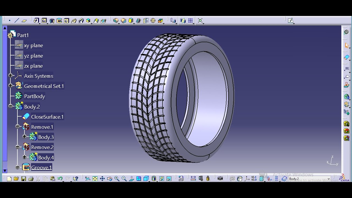Click the Axis Systems label
The width and height of the screenshot is (352, 198).
(x=38, y=76)
